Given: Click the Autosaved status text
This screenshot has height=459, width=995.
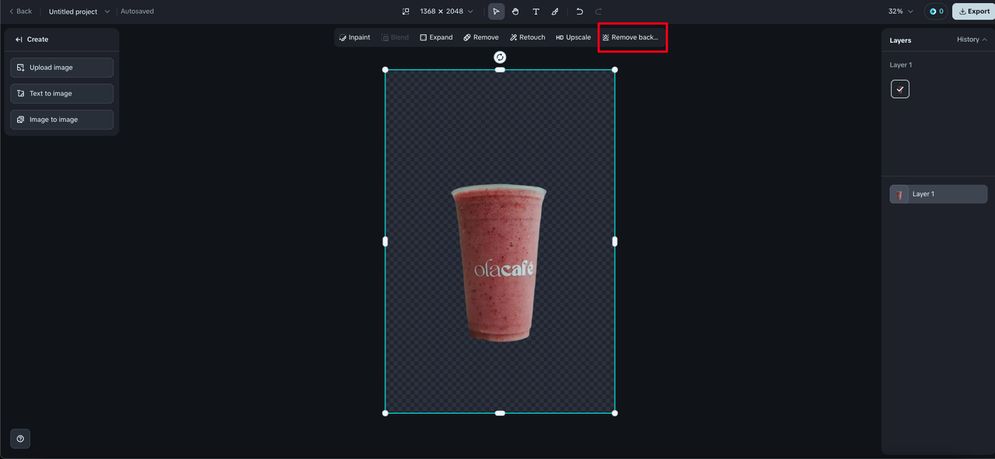Looking at the screenshot, I should click(x=137, y=12).
